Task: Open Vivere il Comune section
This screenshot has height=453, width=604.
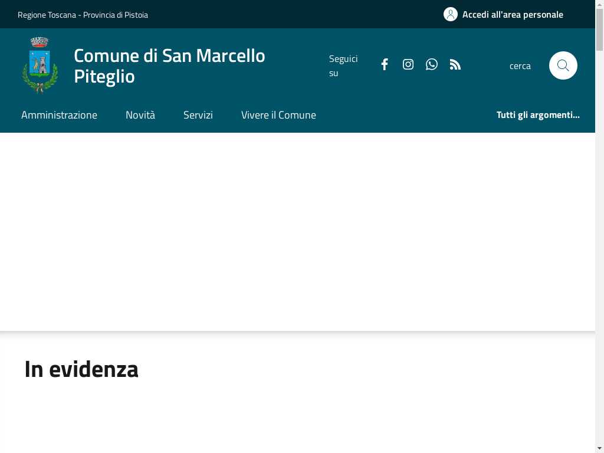Action: click(278, 115)
